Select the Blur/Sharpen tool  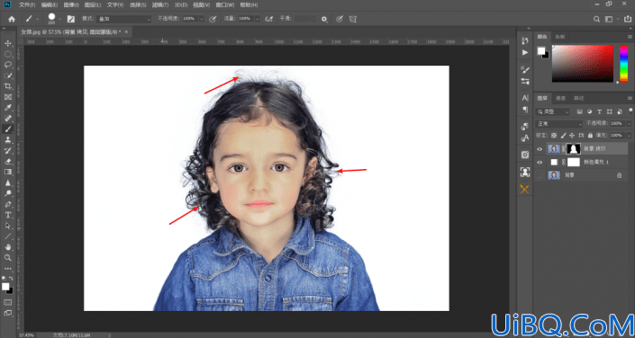8,182
